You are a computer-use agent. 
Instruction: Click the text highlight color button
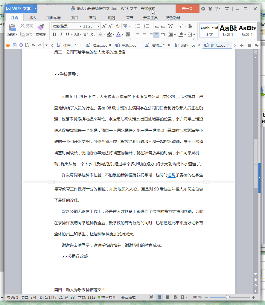pos(109,34)
